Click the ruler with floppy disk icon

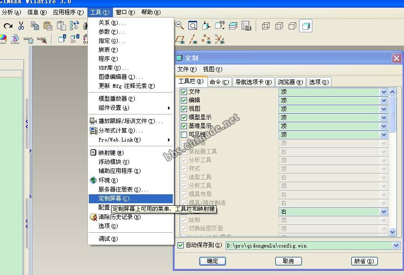click(28, 39)
